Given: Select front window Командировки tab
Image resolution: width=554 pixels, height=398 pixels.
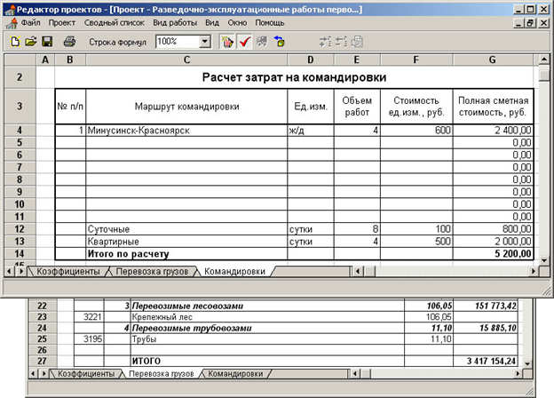Looking at the screenshot, I should pyautogui.click(x=234, y=272).
